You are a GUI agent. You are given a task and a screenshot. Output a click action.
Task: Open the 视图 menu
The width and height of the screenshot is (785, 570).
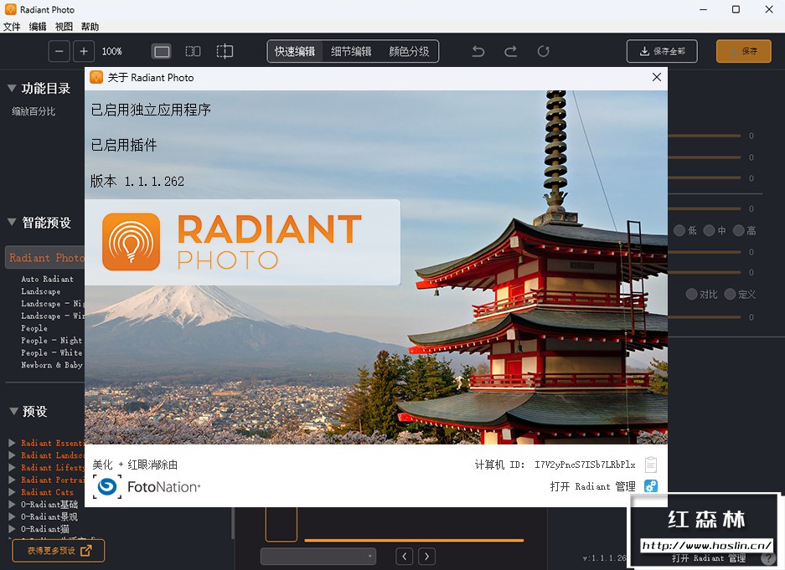click(64, 27)
